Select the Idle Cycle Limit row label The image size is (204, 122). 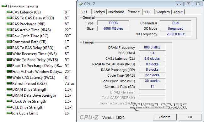coord(25,113)
